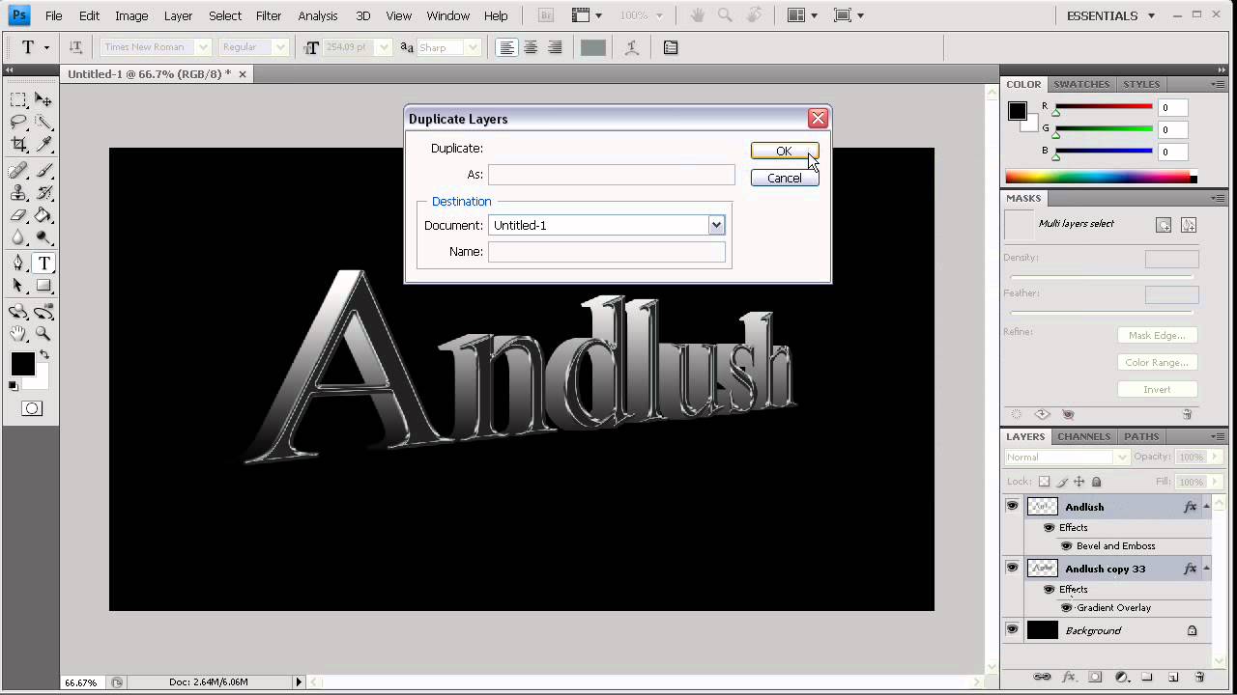Click Cancel in Duplicate Layers dialog
Image resolution: width=1237 pixels, height=695 pixels.
[784, 178]
